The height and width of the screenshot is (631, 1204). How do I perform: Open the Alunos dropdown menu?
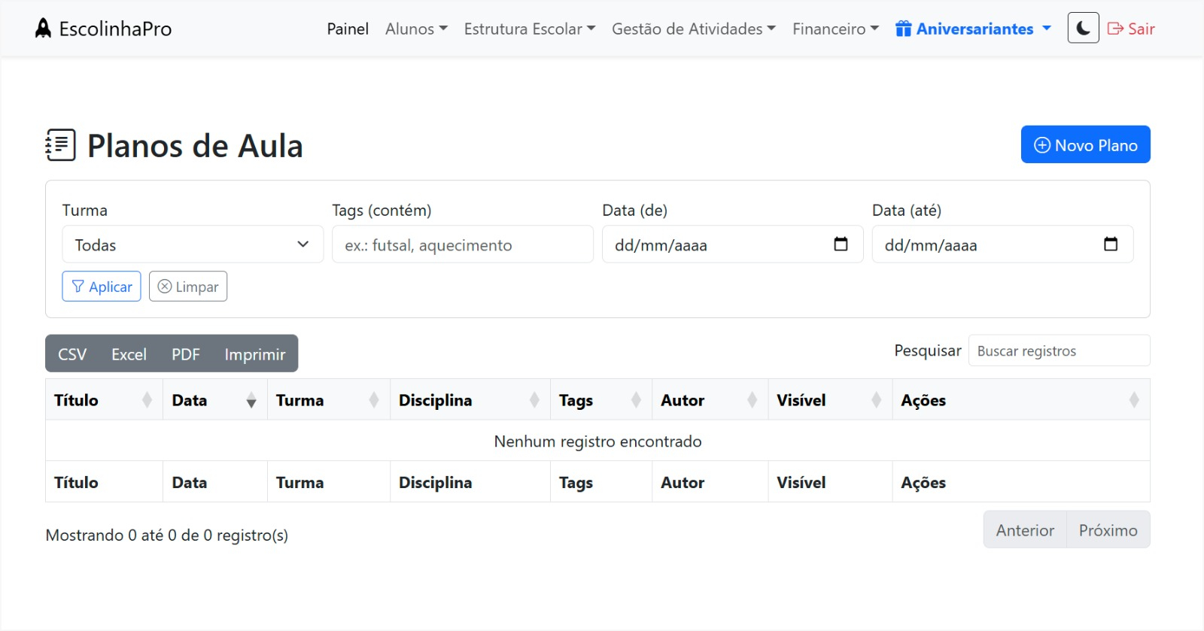pyautogui.click(x=416, y=29)
